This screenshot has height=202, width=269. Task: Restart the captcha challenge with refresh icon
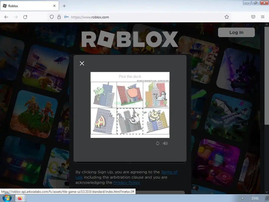point(158,143)
